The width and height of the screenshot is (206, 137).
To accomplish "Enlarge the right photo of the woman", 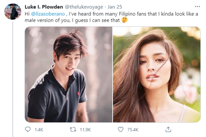I will click(x=157, y=74).
